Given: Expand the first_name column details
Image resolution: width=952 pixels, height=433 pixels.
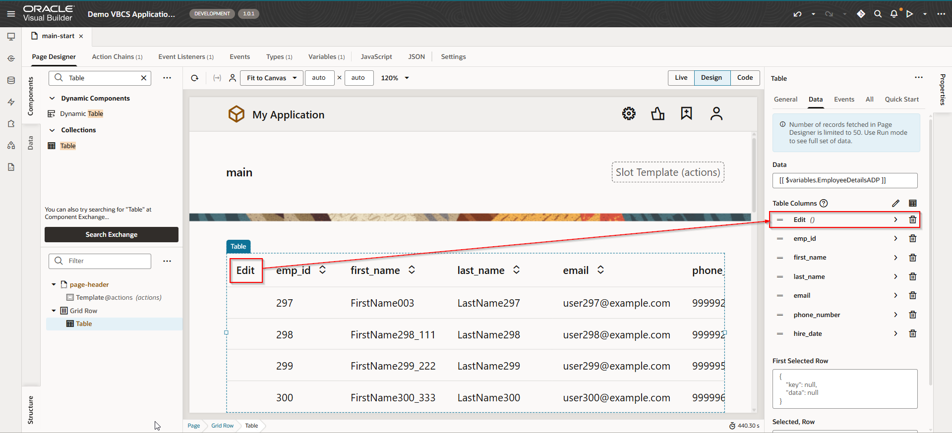Looking at the screenshot, I should point(895,258).
